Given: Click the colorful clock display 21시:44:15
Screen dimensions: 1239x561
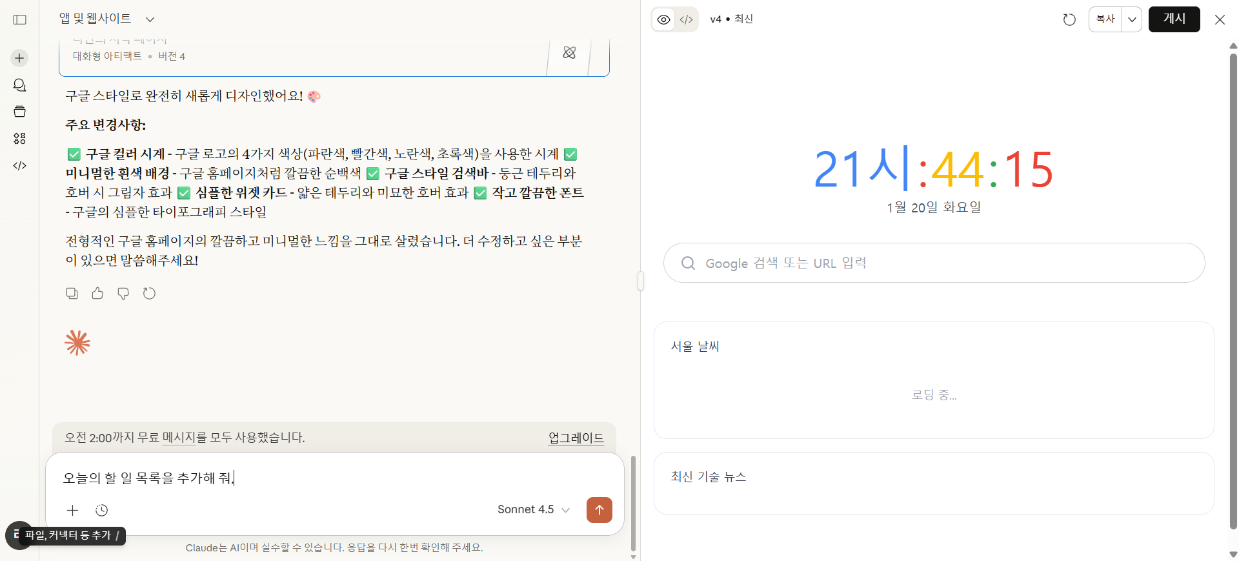Looking at the screenshot, I should pos(934,169).
